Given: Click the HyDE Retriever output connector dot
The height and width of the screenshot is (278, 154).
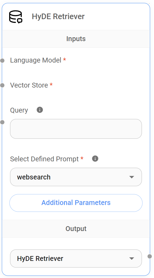Looking at the screenshot, I should pyautogui.click(x=150, y=256).
